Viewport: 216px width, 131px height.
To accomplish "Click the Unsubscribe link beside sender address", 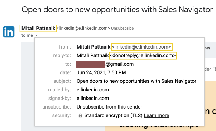I will pos(122,28).
